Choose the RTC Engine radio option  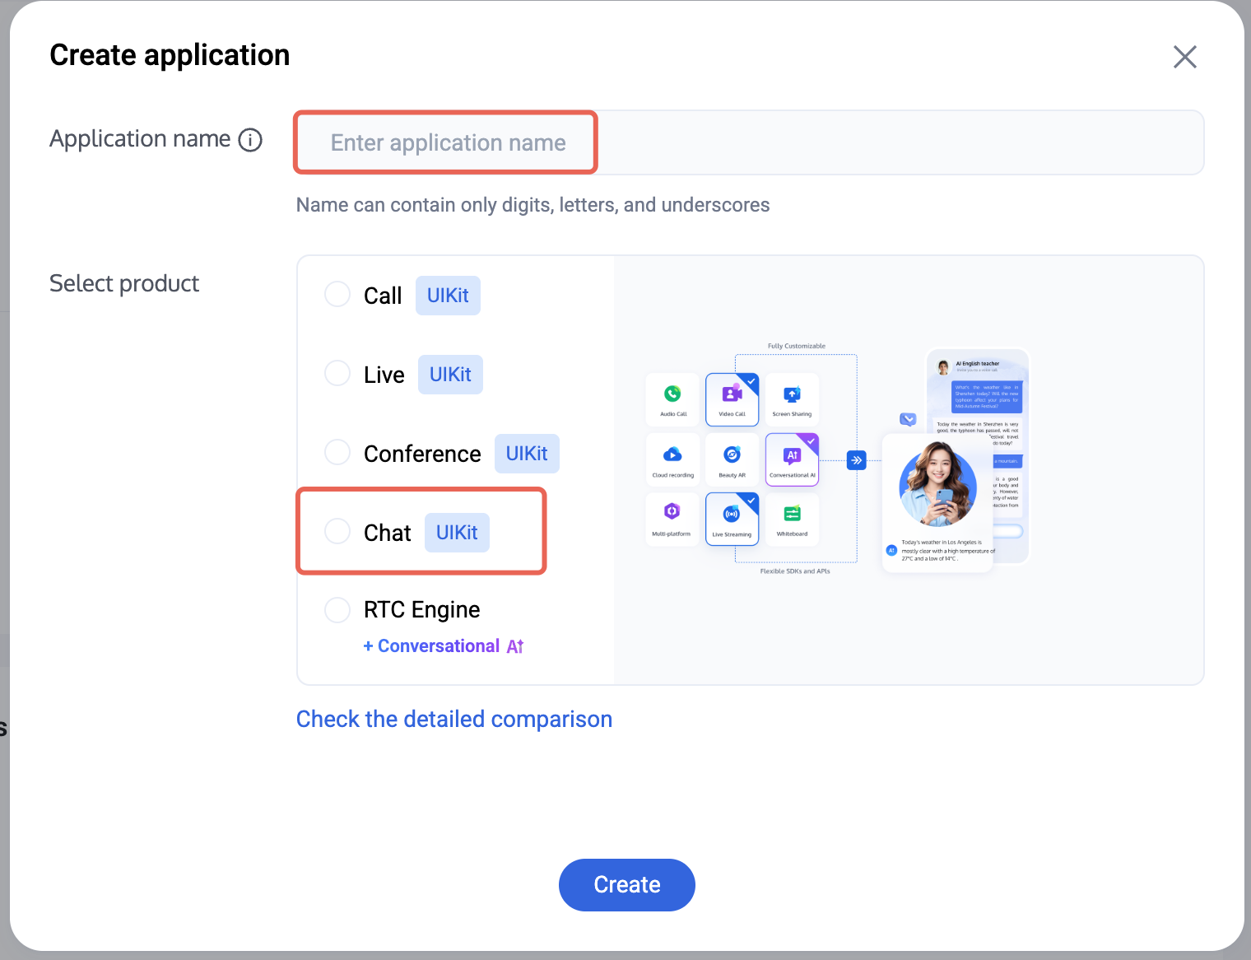click(x=337, y=610)
